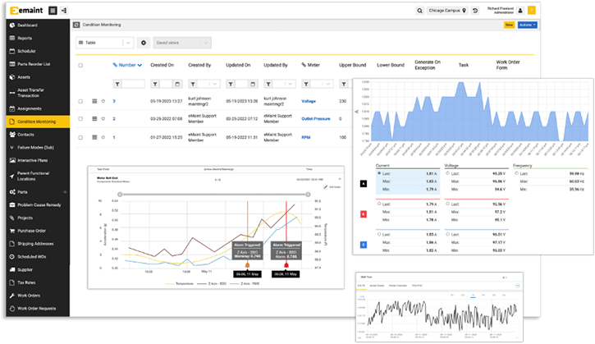Click the eMaint logo
Viewport: 595px width, 344px height.
tap(26, 10)
